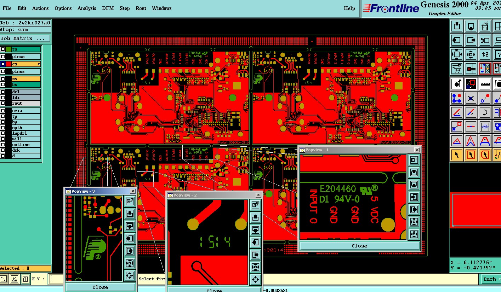Click the pan up icon in main toolbar
The width and height of the screenshot is (501, 292).
(x=457, y=26)
